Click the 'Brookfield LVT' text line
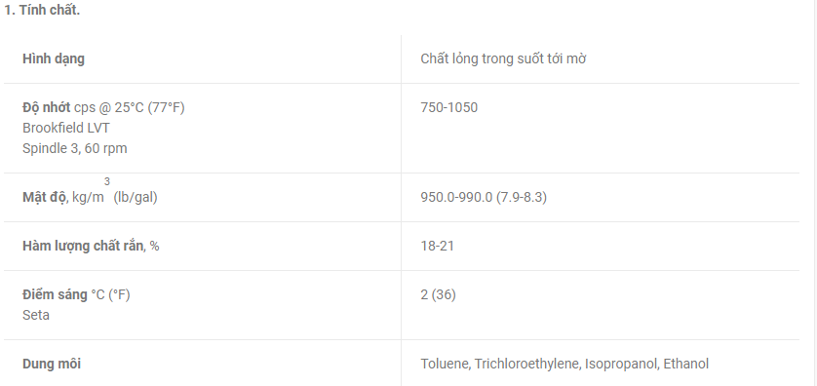Screen dimensions: 817x386 66,128
